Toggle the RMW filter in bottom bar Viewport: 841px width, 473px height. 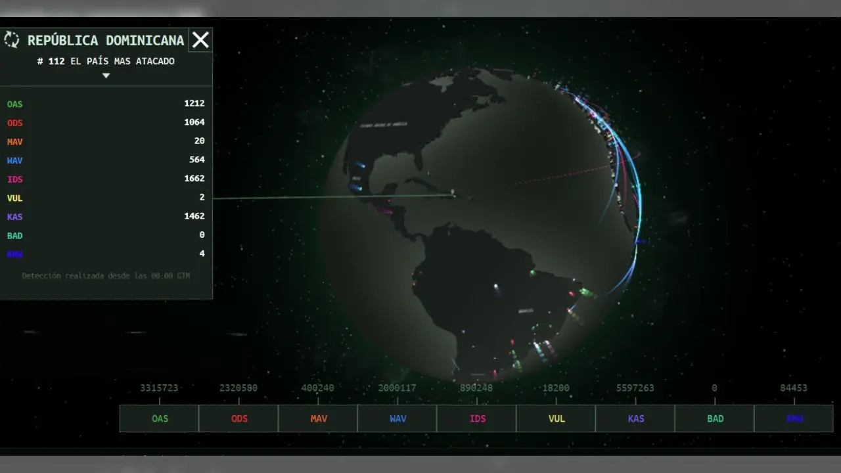click(794, 418)
